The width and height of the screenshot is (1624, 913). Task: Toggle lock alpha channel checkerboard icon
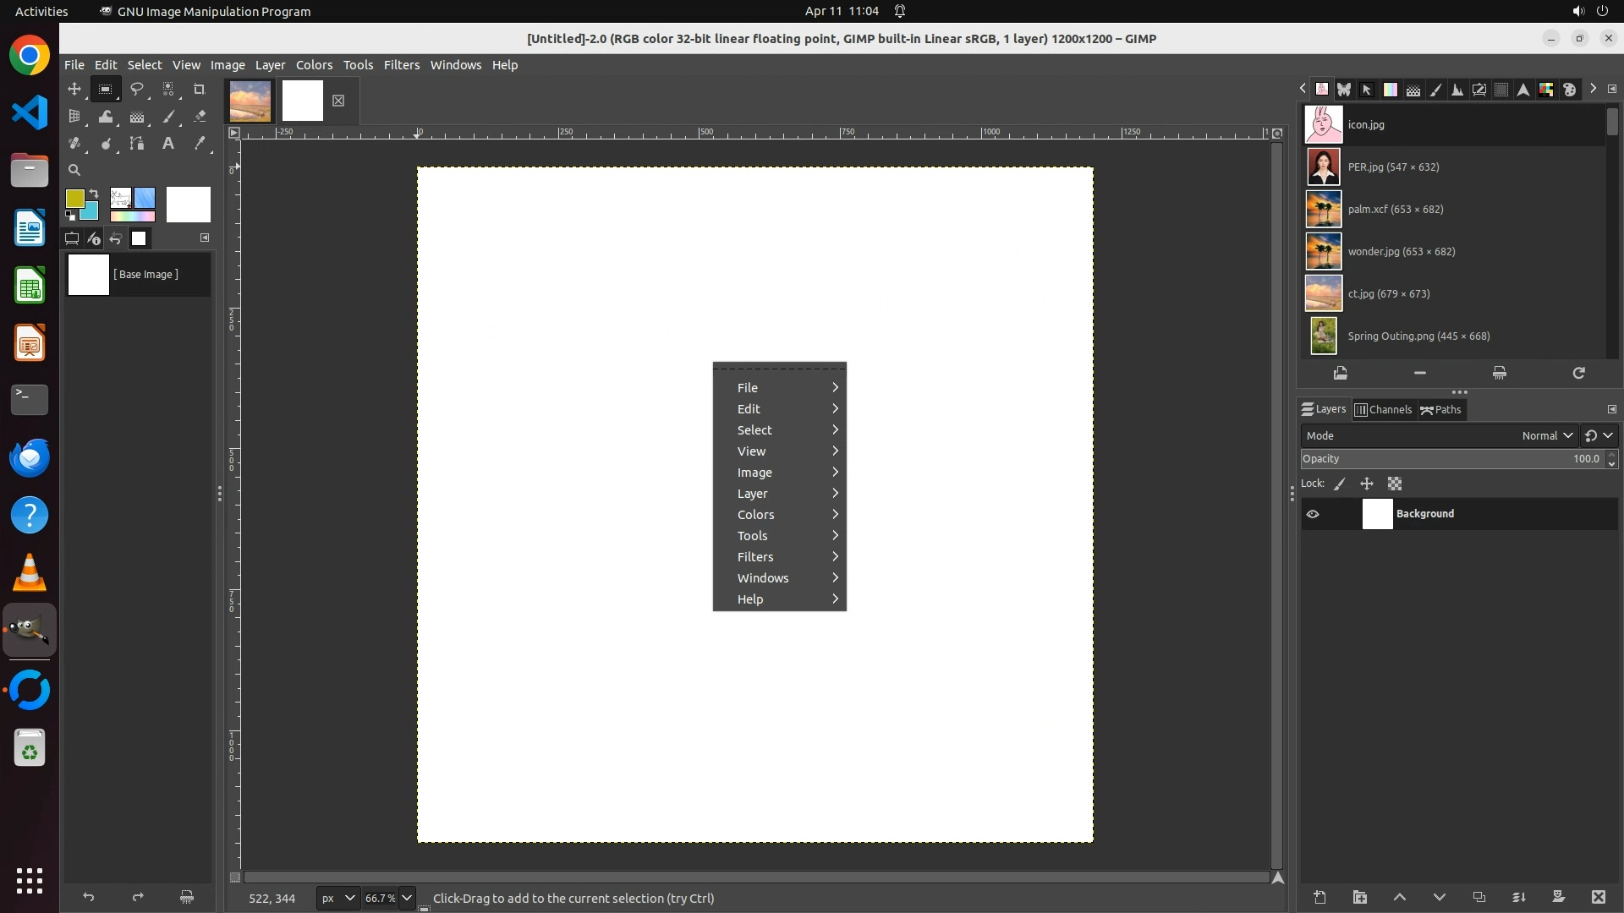pos(1395,484)
